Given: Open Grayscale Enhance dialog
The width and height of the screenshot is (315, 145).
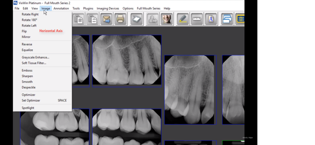Looking at the screenshot, I should pos(35,58).
